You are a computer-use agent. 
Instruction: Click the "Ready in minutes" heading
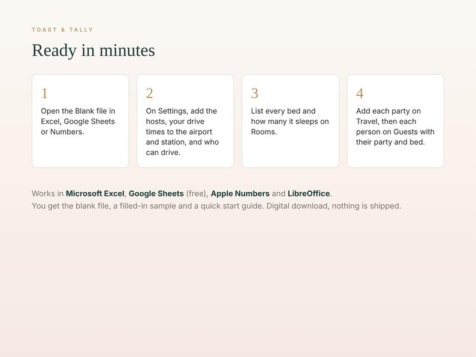click(x=94, y=50)
